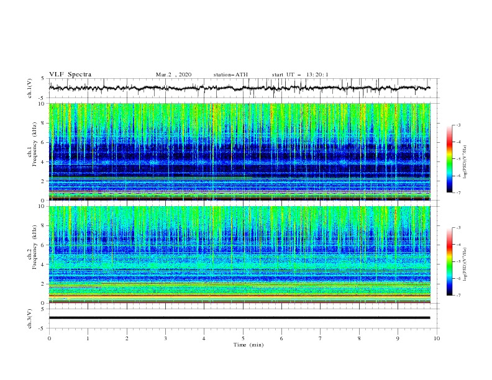Image resolution: width=492 pixels, height=380 pixels.
Task: Click the time axis tick label "6"
Action: click(x=281, y=338)
